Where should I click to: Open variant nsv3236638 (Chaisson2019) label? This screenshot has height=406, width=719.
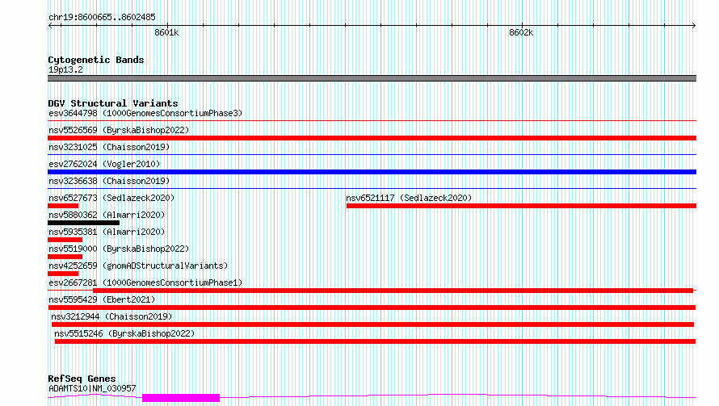click(x=109, y=181)
